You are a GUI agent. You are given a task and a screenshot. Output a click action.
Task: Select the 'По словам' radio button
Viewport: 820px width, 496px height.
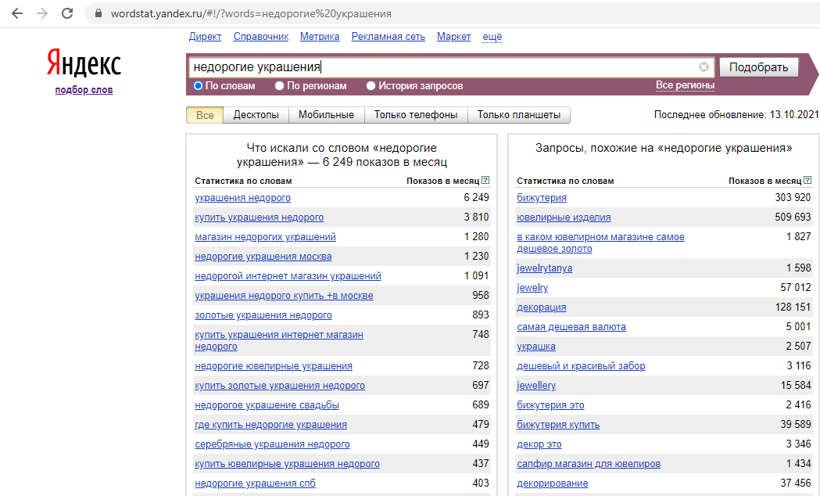(x=199, y=86)
